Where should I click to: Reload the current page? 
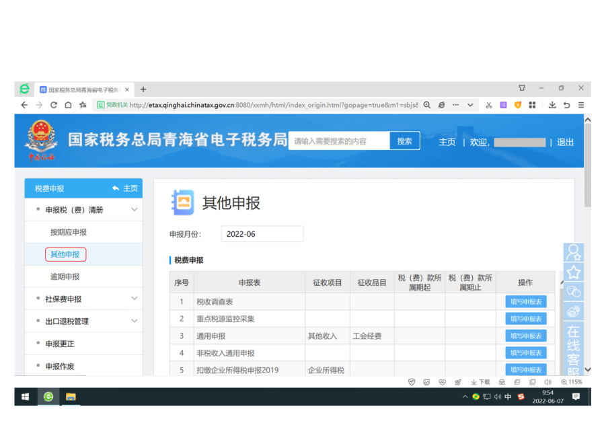click(x=54, y=105)
